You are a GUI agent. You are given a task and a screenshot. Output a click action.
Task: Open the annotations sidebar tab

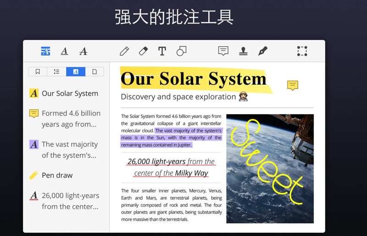click(76, 72)
